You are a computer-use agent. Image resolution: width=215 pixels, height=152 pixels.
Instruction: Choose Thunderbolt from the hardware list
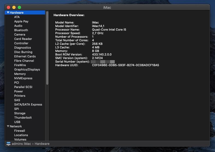coord(23,118)
